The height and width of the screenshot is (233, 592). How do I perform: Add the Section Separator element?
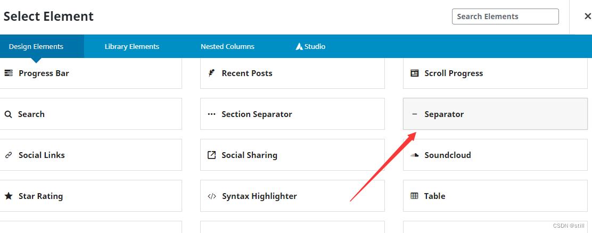coord(292,114)
